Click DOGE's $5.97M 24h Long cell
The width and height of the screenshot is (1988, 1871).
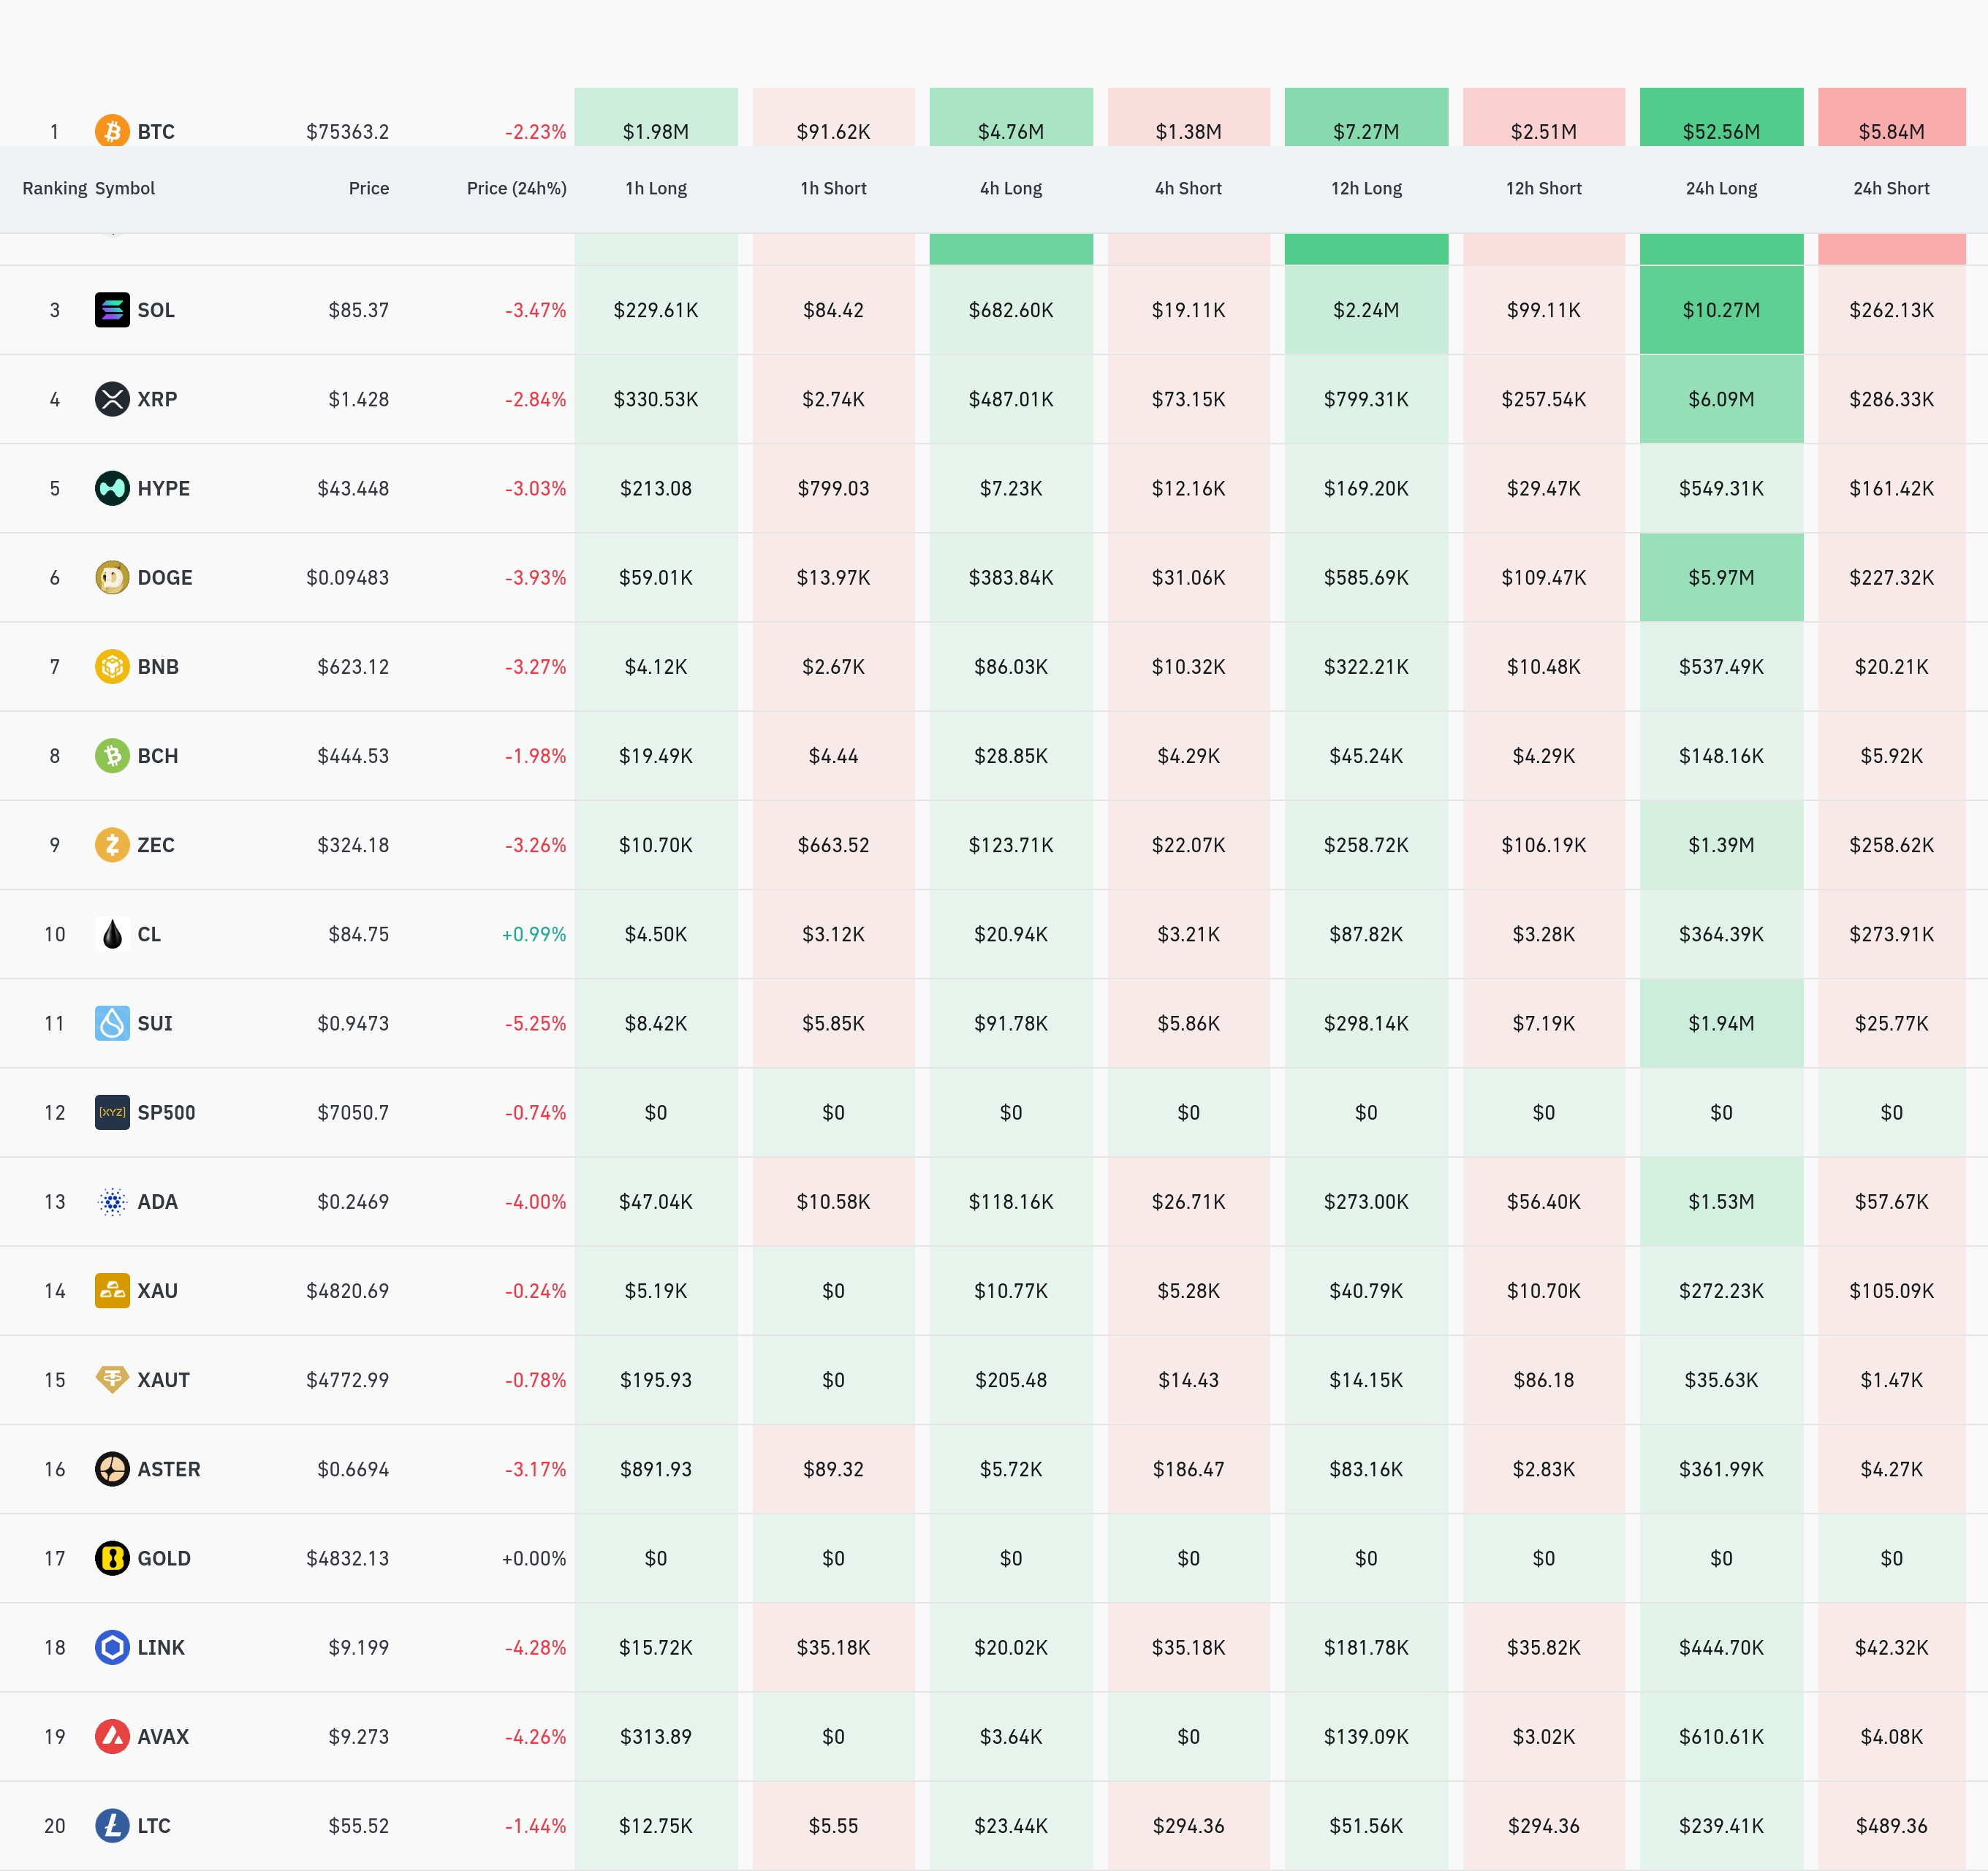[x=1720, y=577]
